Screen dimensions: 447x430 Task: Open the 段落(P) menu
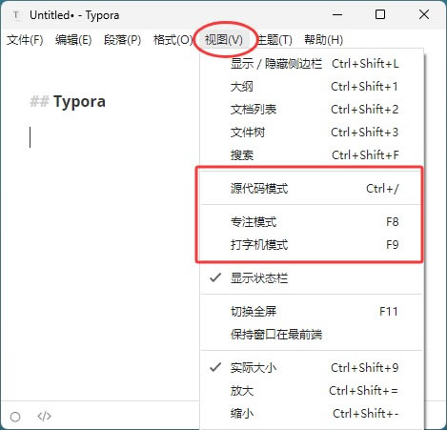coord(122,40)
